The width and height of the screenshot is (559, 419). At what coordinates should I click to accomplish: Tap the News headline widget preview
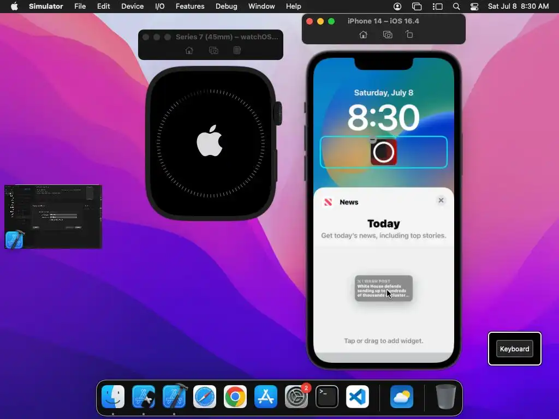[384, 288]
